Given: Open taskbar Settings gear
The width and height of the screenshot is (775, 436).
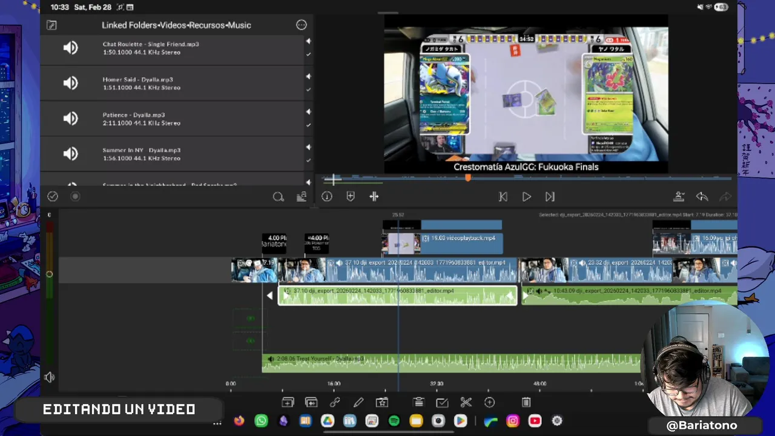Looking at the screenshot, I should (557, 421).
